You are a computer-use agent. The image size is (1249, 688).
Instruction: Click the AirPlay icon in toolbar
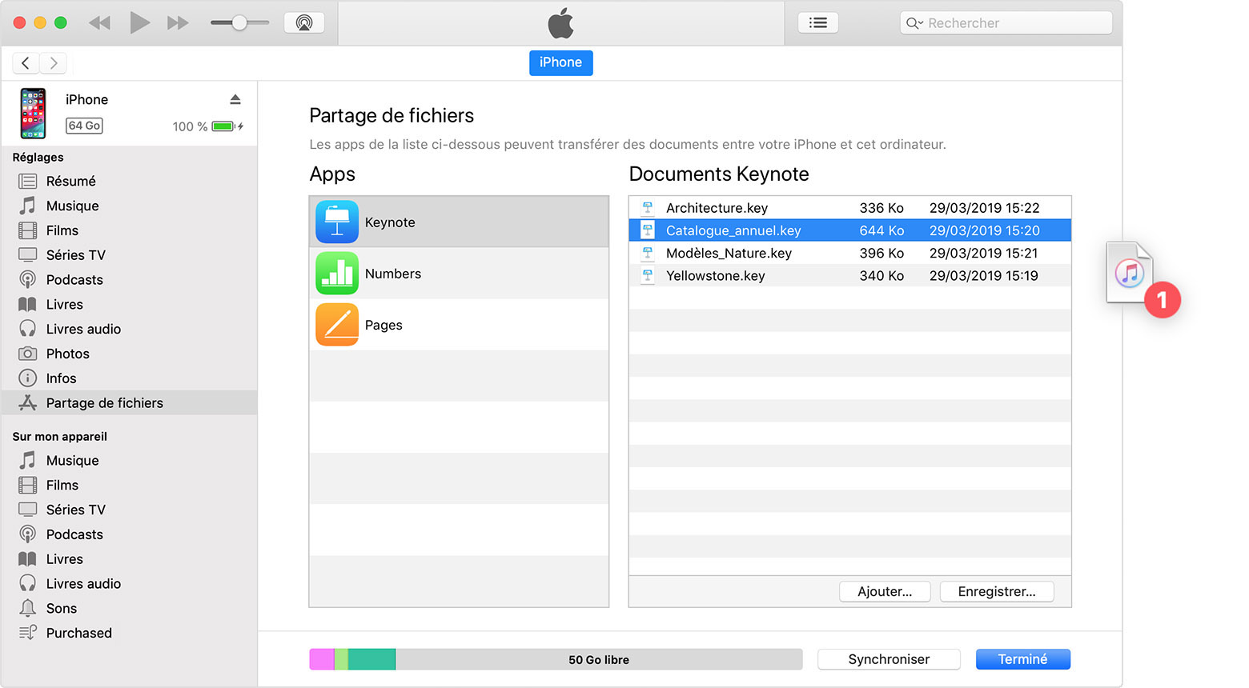pyautogui.click(x=304, y=22)
